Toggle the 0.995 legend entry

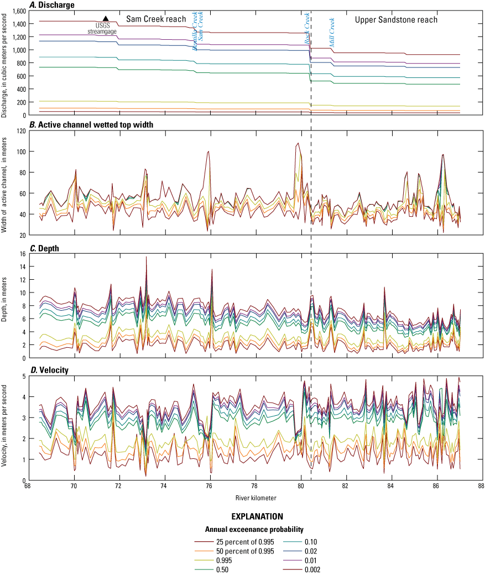(204, 560)
